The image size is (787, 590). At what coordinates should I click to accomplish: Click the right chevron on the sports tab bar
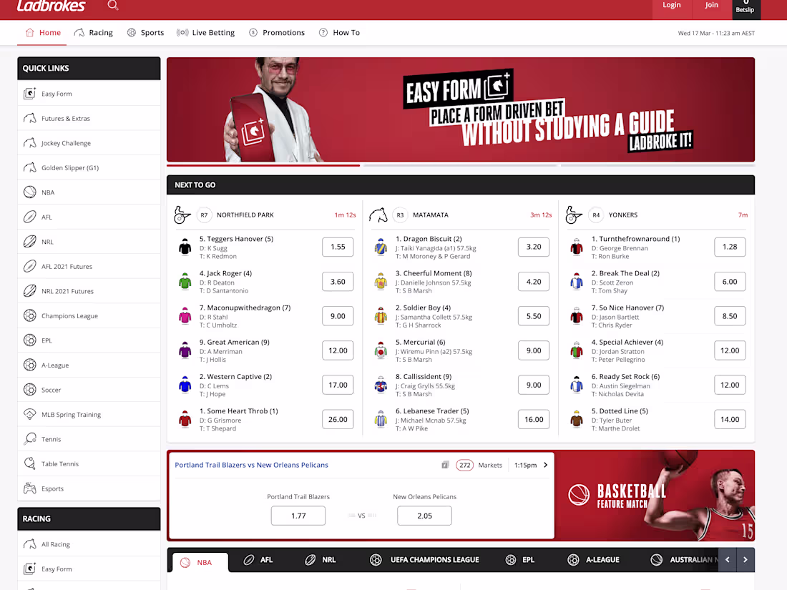[745, 559]
